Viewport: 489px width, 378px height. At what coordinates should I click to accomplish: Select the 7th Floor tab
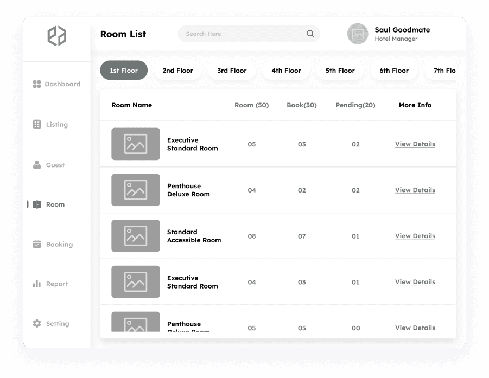coord(445,70)
